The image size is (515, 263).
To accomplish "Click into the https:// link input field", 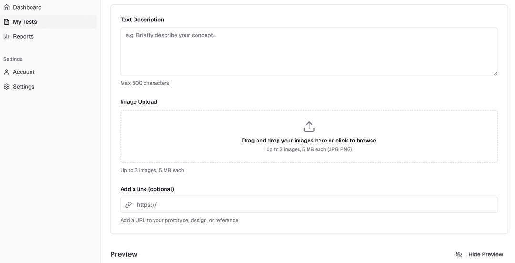I will (x=315, y=205).
